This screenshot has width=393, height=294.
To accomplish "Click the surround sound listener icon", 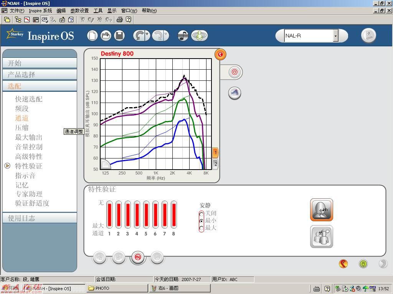I will (x=200, y=36).
